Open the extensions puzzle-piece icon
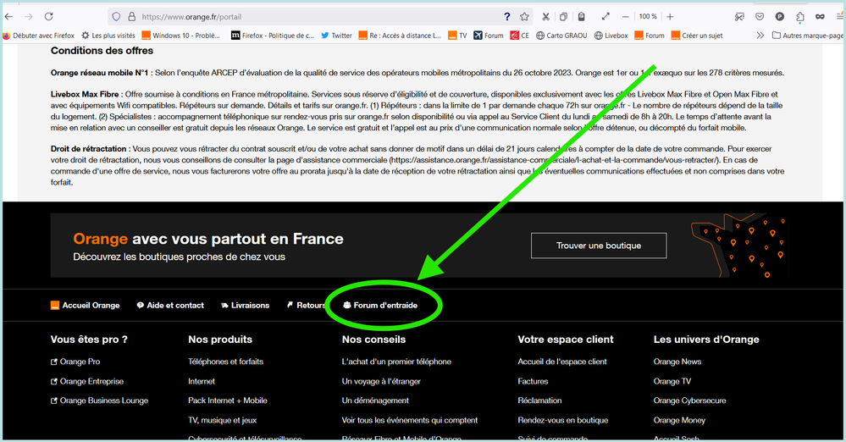 [799, 17]
